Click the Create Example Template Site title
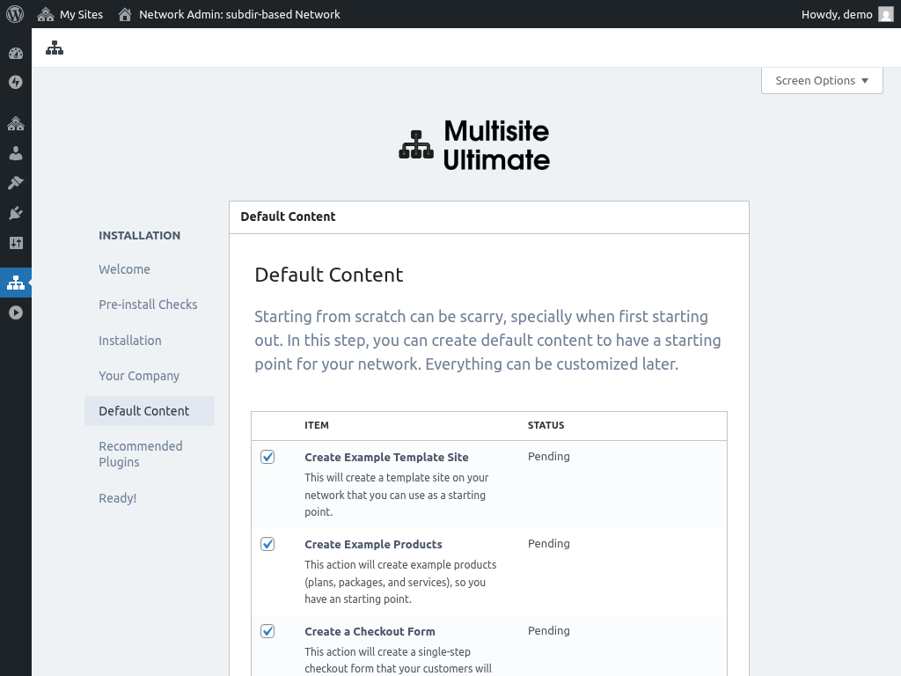 coord(386,457)
